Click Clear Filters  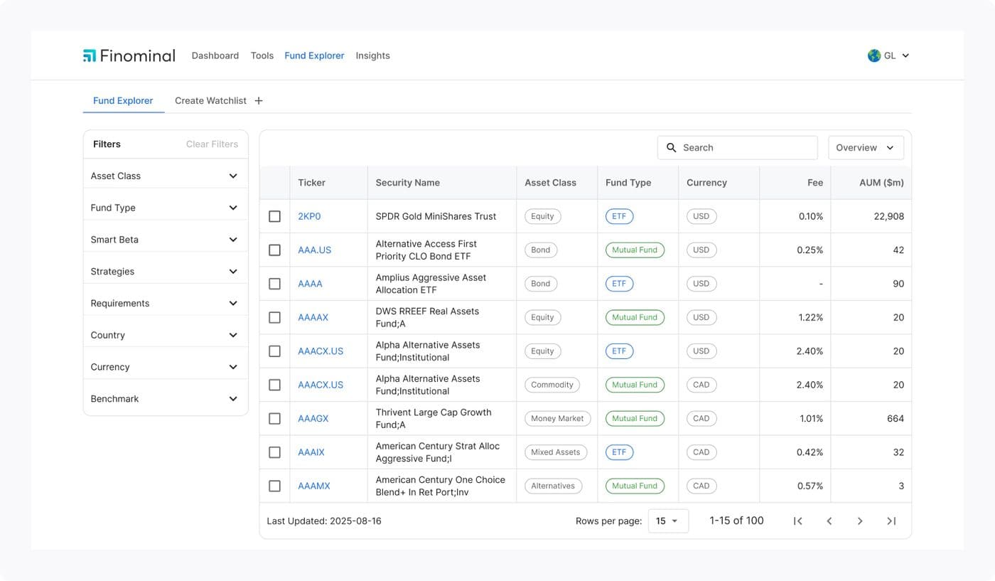click(212, 144)
